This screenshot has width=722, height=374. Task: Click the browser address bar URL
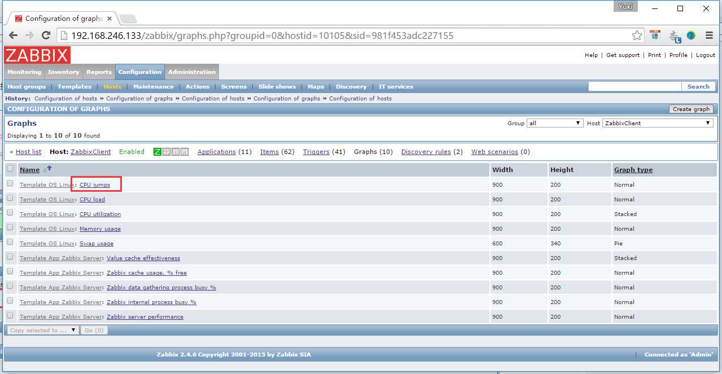click(x=262, y=36)
